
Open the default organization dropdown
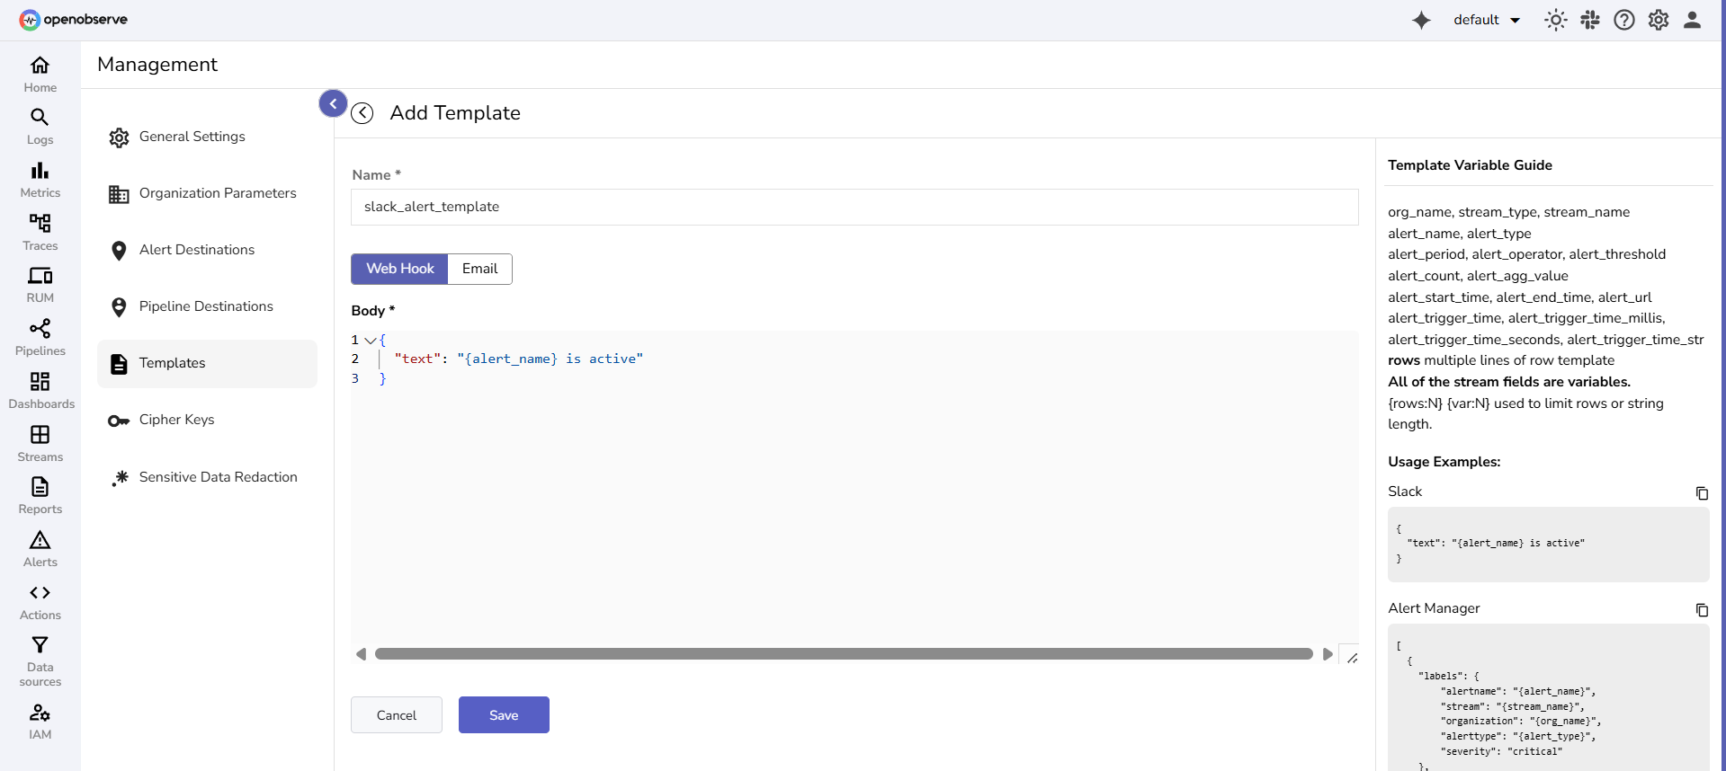coord(1487,20)
